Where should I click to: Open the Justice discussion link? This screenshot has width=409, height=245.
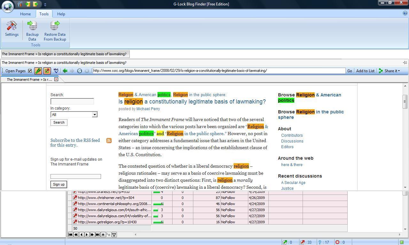287,188
